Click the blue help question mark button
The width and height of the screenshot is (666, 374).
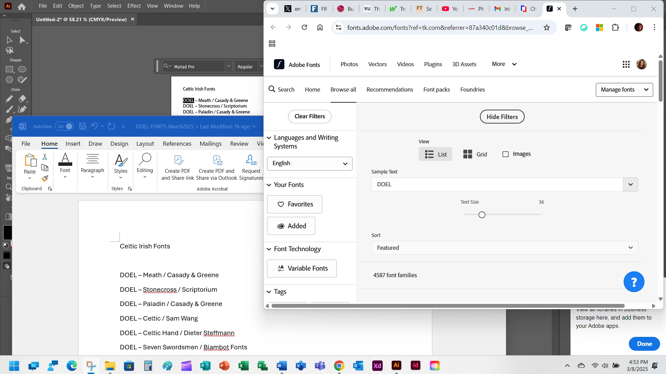[x=634, y=282]
